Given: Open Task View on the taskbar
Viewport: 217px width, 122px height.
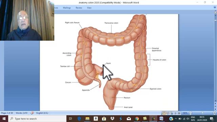Looking at the screenshot, I should tap(71, 119).
